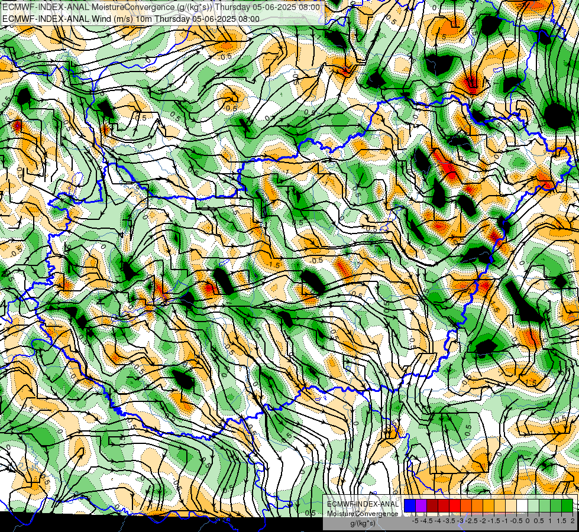Viewport: 579px width, 532px height.
Task: Select the dark maroon swatch right of purple
Action: click(432, 505)
